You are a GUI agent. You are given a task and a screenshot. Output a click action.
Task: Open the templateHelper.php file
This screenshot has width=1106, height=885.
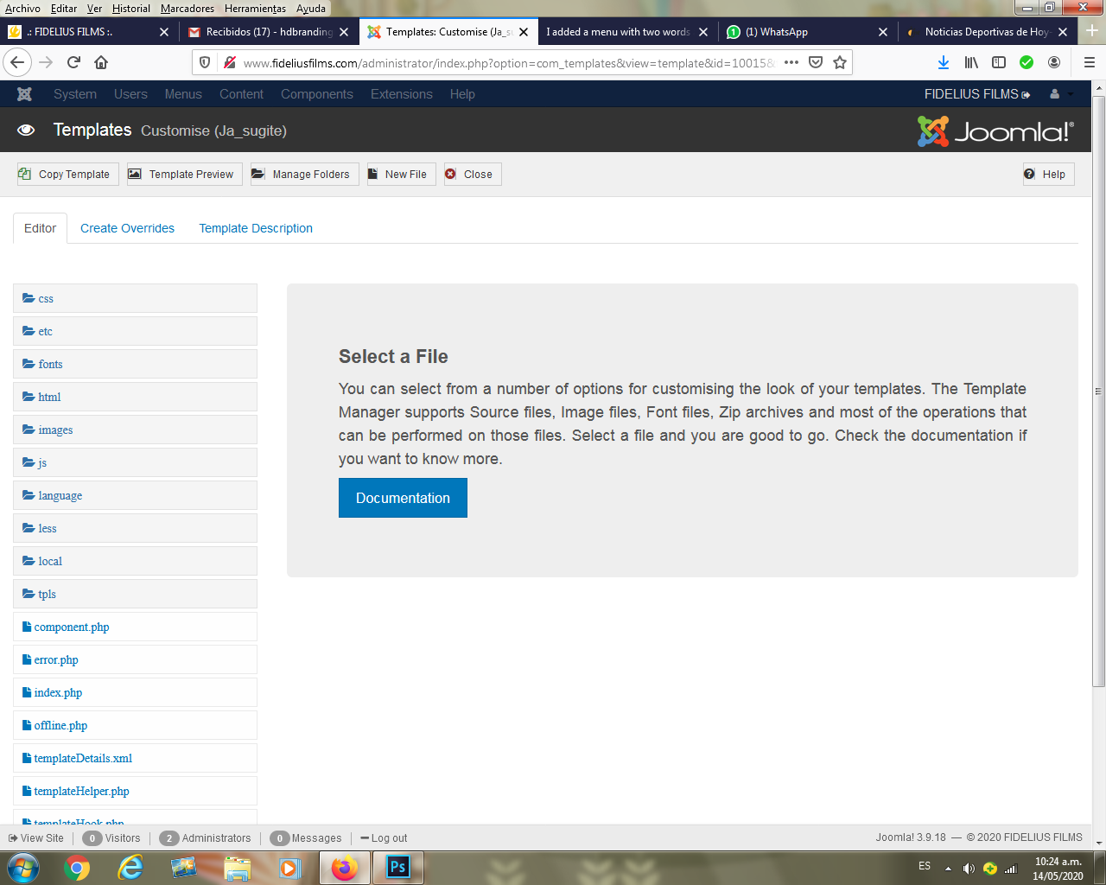pyautogui.click(x=135, y=791)
